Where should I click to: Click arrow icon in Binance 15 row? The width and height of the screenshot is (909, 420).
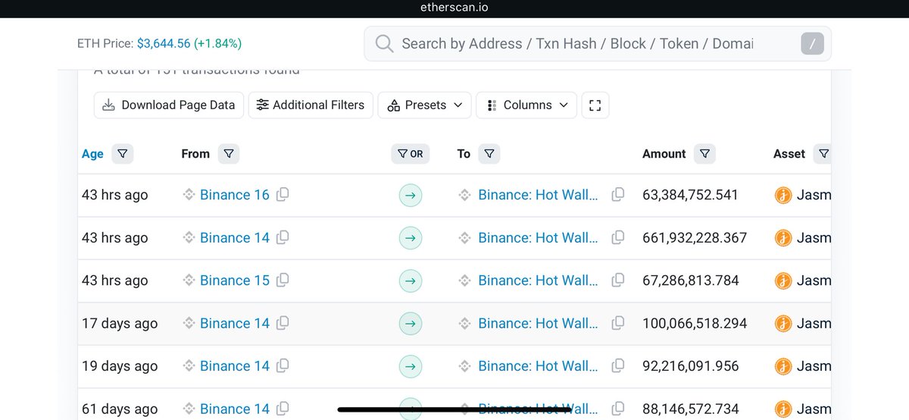tap(410, 281)
